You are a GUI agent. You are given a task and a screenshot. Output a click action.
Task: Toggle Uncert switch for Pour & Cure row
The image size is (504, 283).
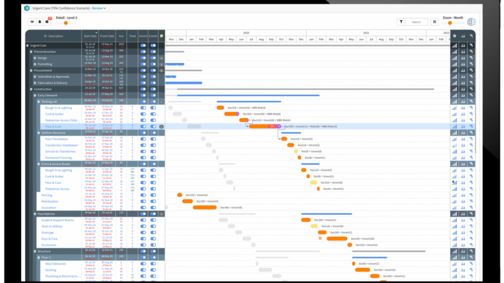(x=143, y=126)
